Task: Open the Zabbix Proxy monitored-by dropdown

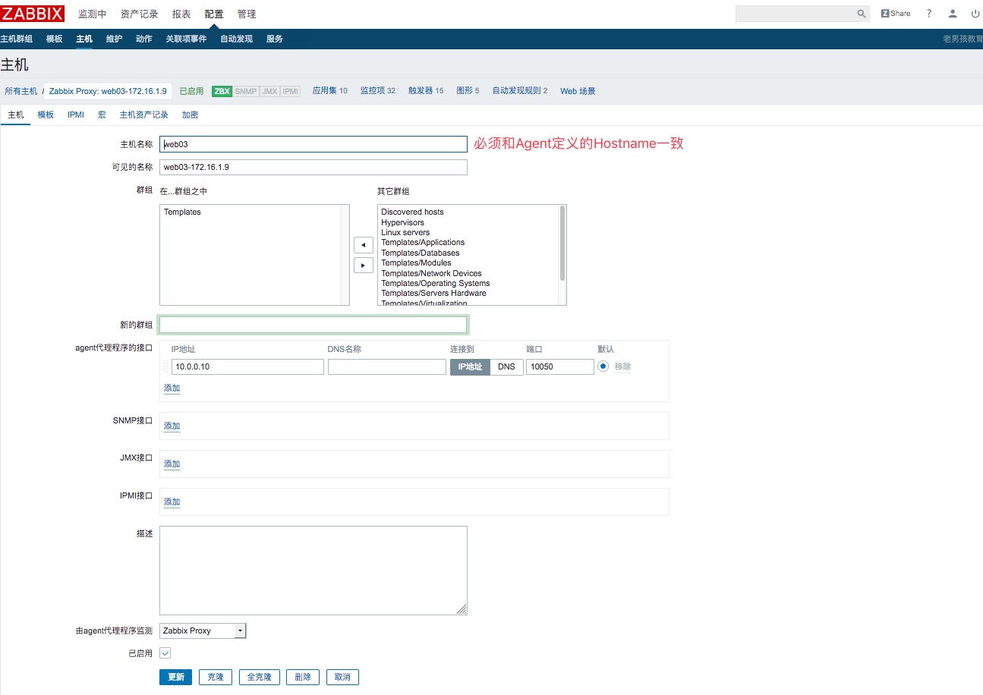Action: [203, 631]
